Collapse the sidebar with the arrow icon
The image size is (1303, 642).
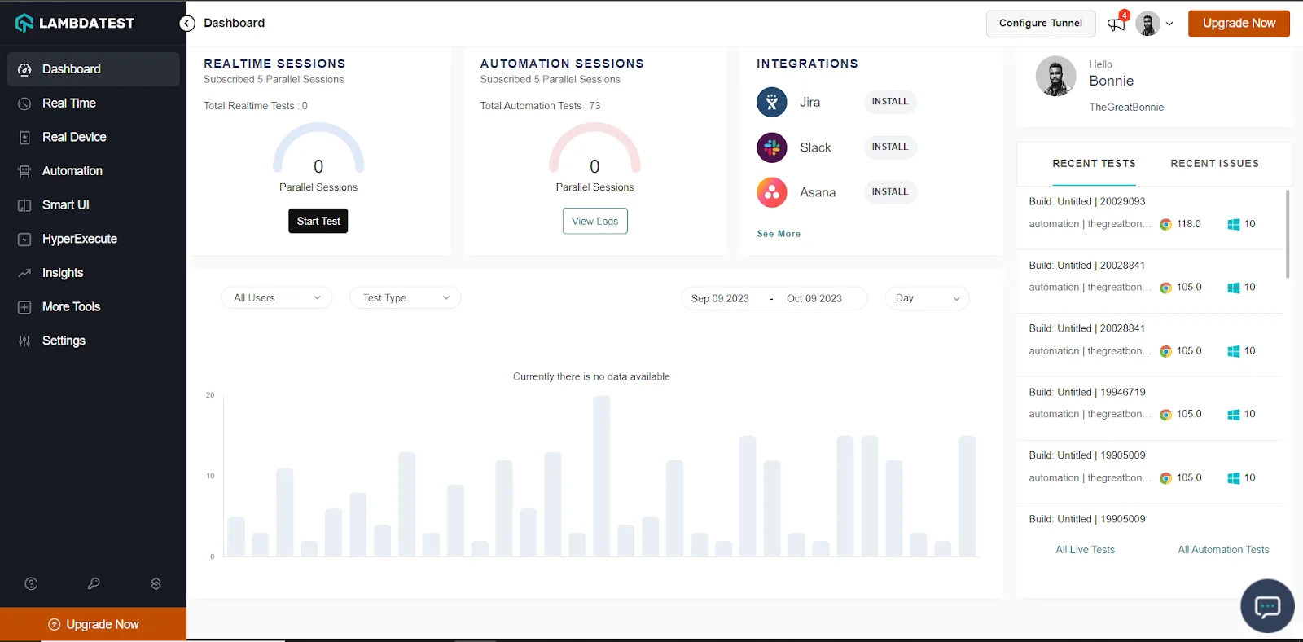(x=187, y=24)
